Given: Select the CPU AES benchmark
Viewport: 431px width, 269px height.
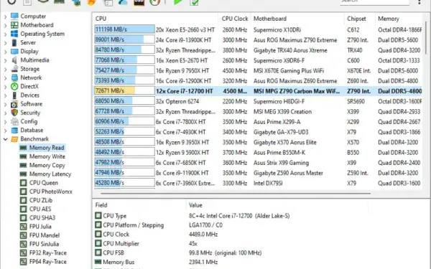Looking at the screenshot, I should 36,209.
